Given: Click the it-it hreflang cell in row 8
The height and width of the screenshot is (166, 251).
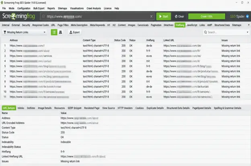Looking at the screenshot, I should click(148, 82).
